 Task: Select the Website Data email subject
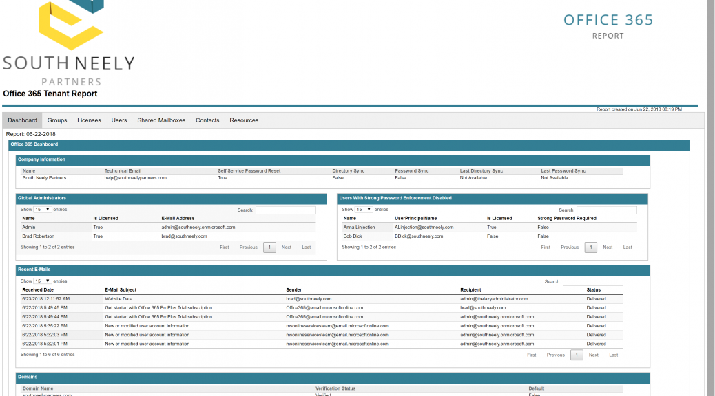[x=118, y=299]
